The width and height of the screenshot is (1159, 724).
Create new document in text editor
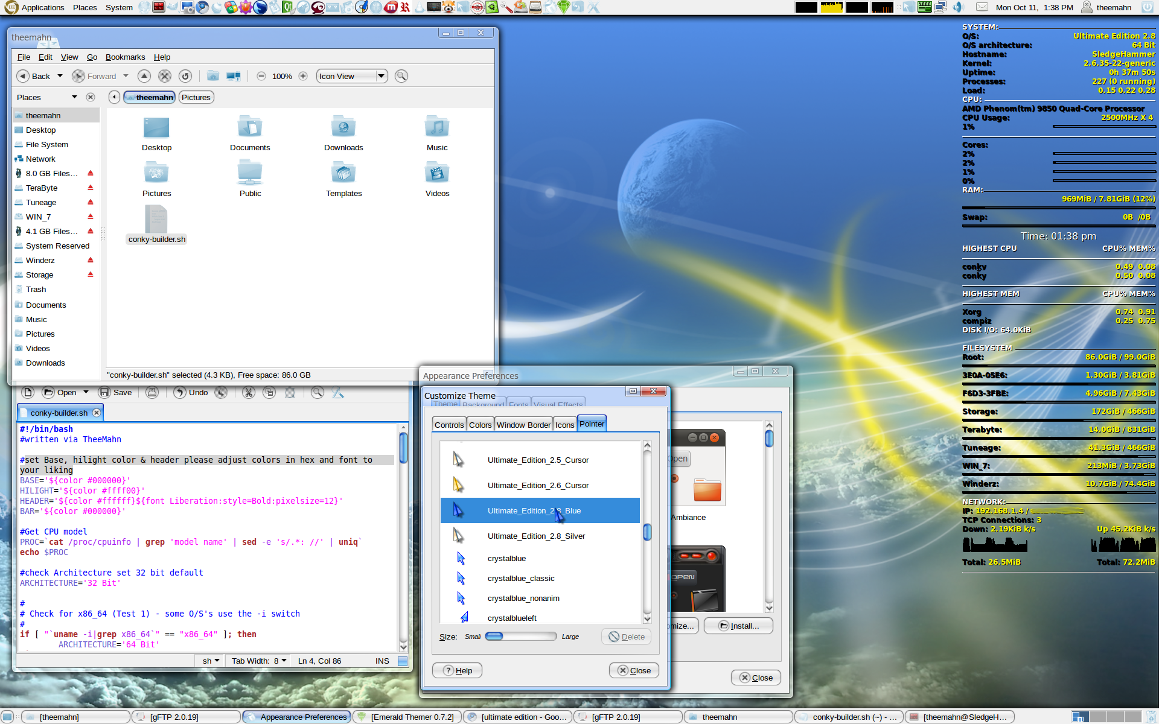(28, 393)
